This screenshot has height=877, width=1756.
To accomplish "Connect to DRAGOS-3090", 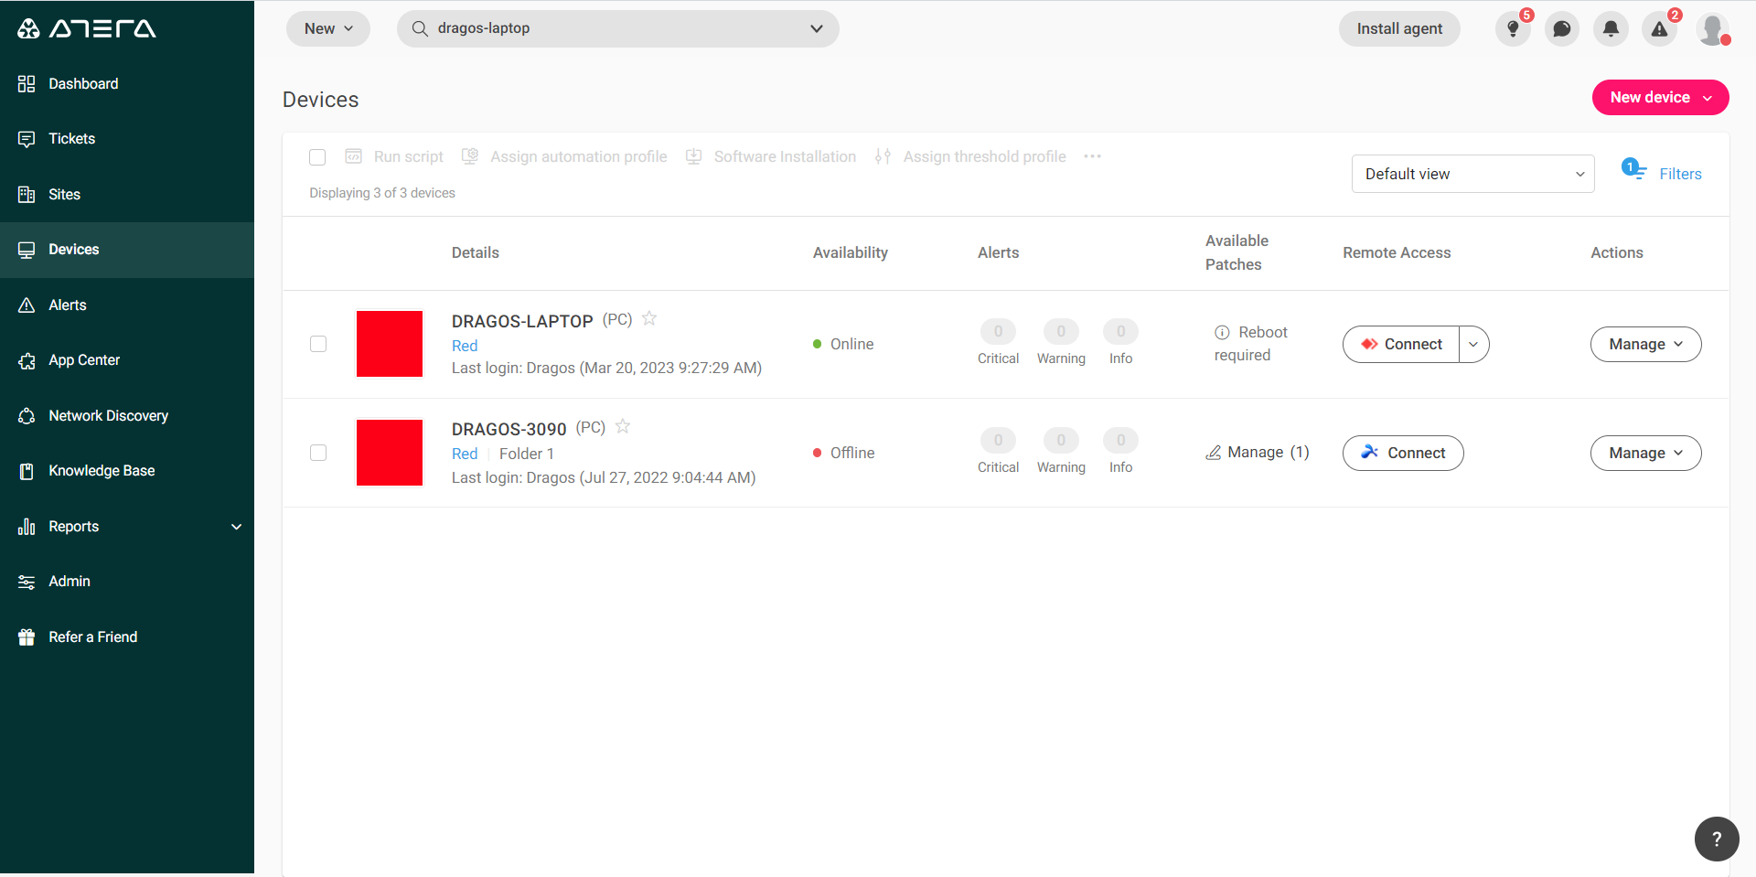I will 1403,453.
